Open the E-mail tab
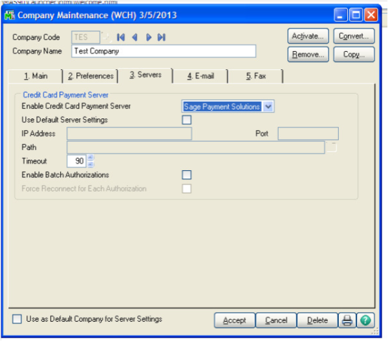Viewport: 388px width, 341px height. (199, 76)
